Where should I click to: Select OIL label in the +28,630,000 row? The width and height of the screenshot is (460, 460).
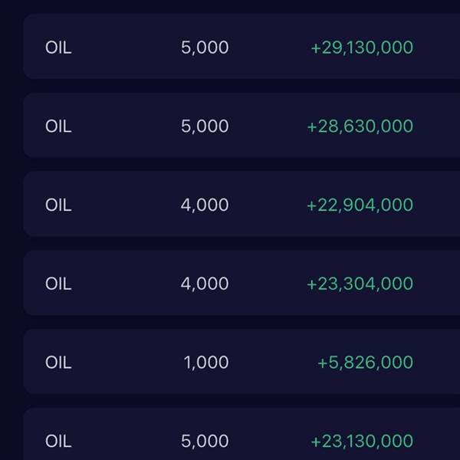[58, 127]
